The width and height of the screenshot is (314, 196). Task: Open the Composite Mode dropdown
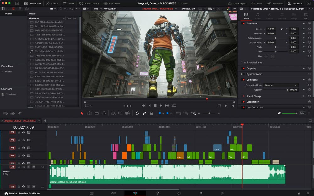[281, 85]
